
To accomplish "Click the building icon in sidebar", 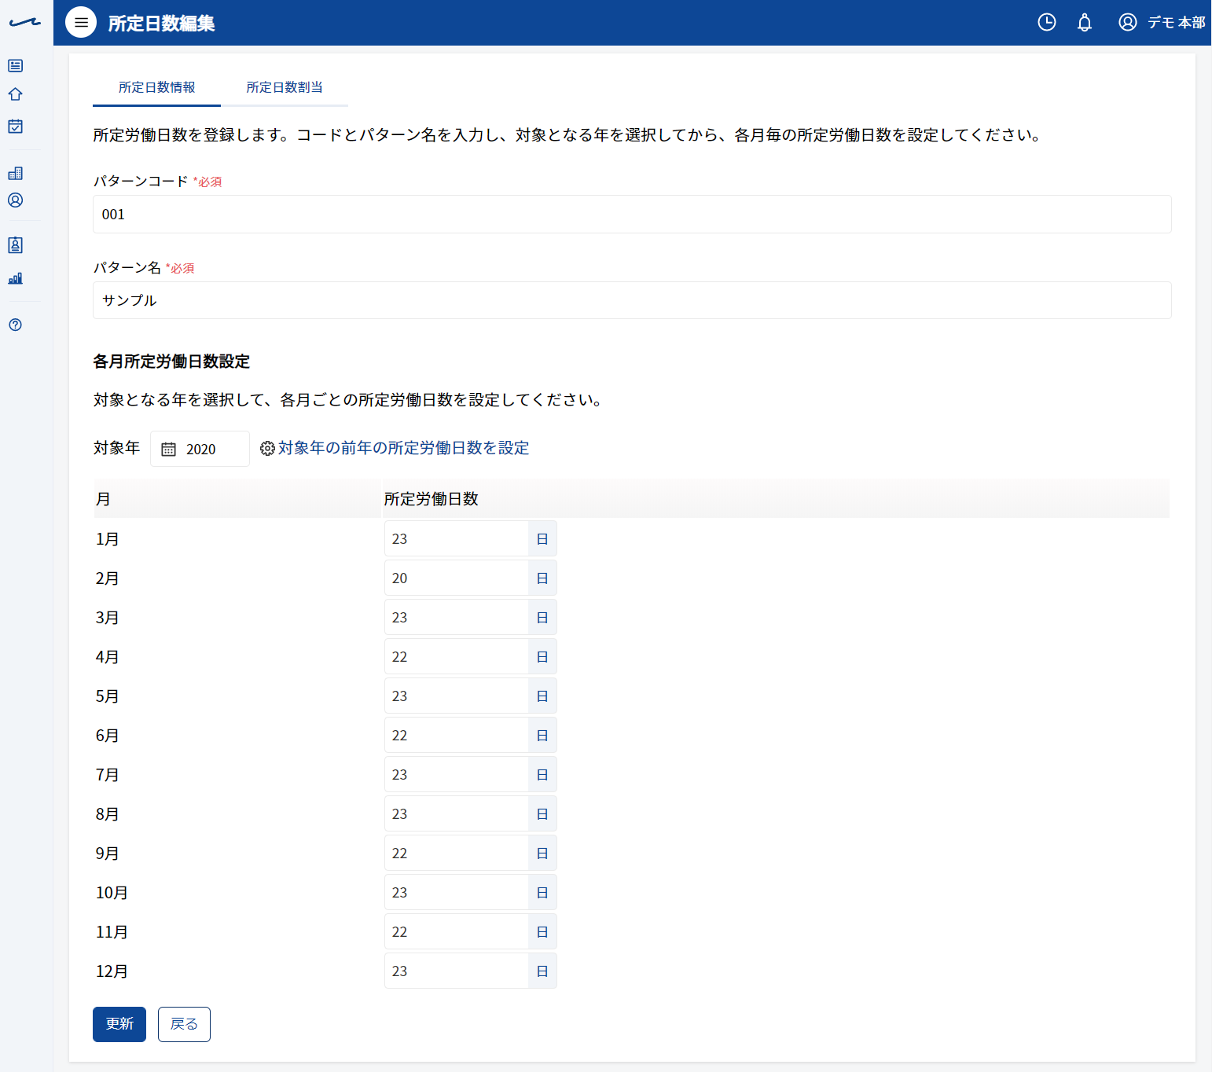I will coord(15,173).
